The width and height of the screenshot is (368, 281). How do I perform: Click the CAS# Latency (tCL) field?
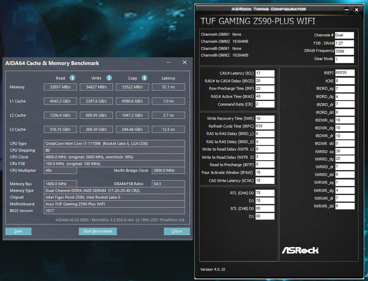(x=265, y=73)
